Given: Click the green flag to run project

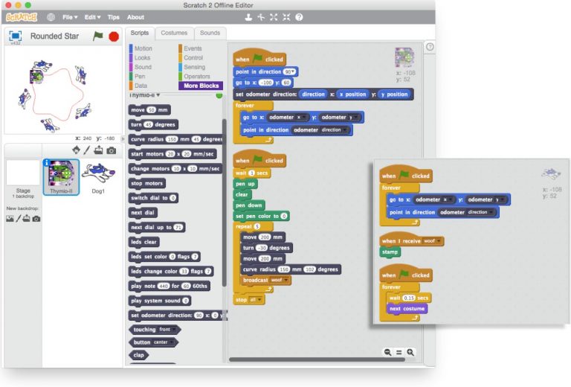Looking at the screenshot, I should point(98,35).
